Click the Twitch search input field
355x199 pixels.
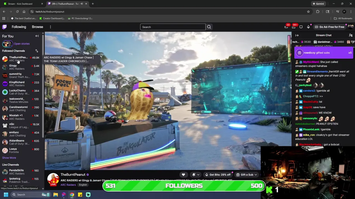(x=173, y=27)
